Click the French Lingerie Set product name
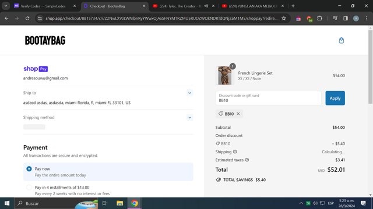 255,73
